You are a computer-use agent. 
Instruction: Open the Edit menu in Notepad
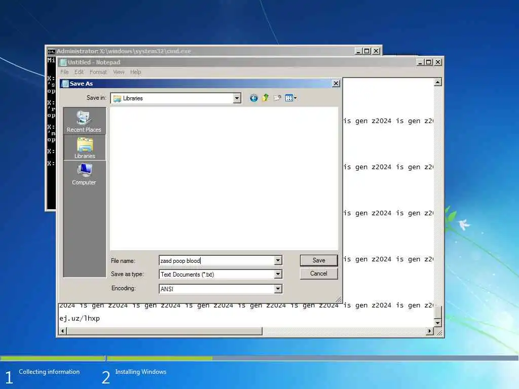coord(79,72)
